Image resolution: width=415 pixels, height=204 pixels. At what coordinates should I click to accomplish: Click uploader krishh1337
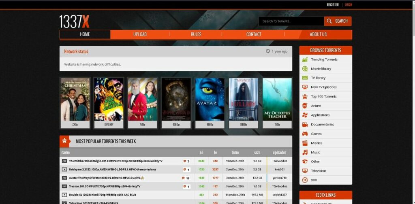280,195
